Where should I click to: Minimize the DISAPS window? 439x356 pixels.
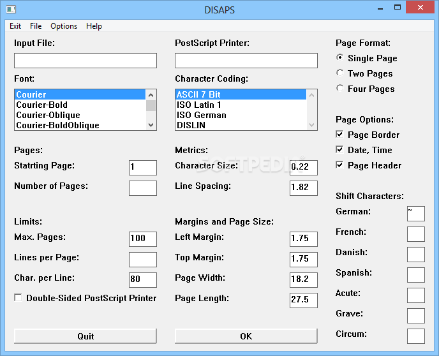pos(380,8)
